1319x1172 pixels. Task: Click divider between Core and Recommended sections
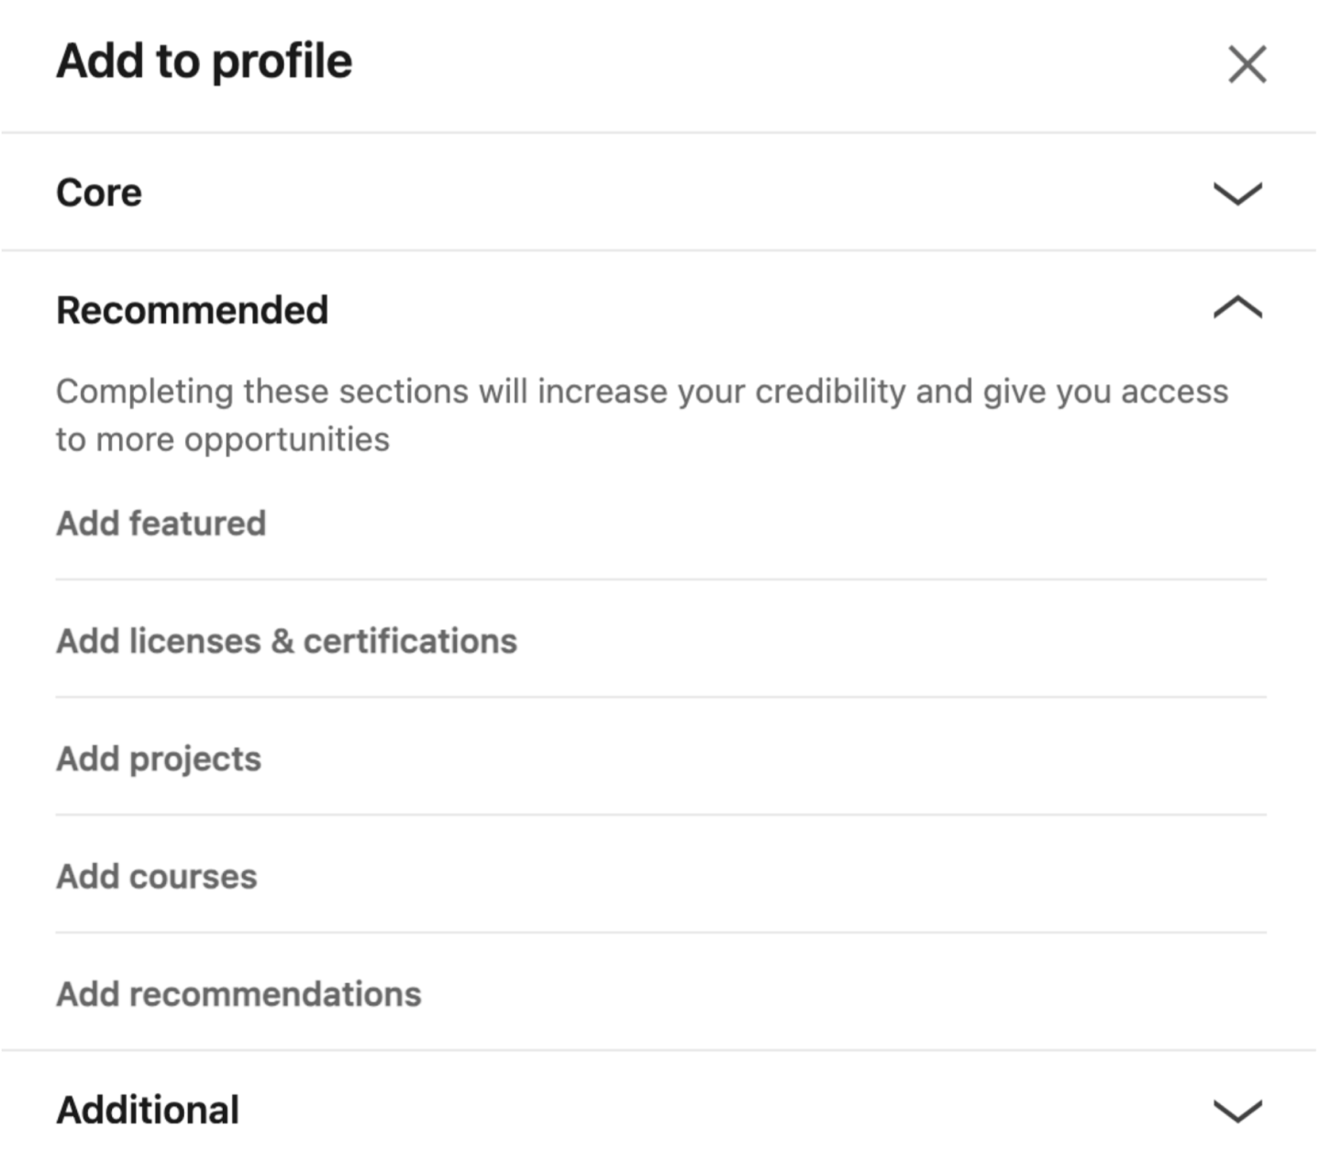pos(659,250)
